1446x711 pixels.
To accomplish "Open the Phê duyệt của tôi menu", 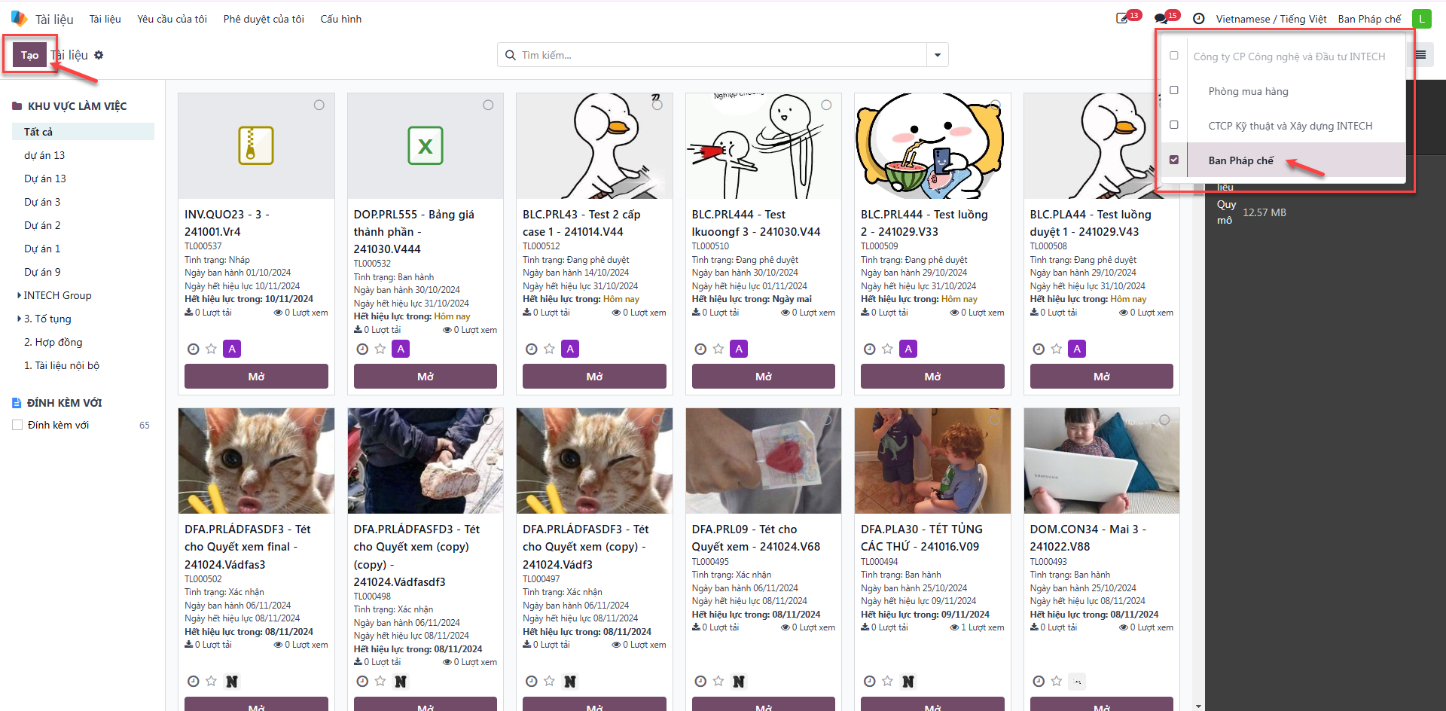I will pos(264,19).
